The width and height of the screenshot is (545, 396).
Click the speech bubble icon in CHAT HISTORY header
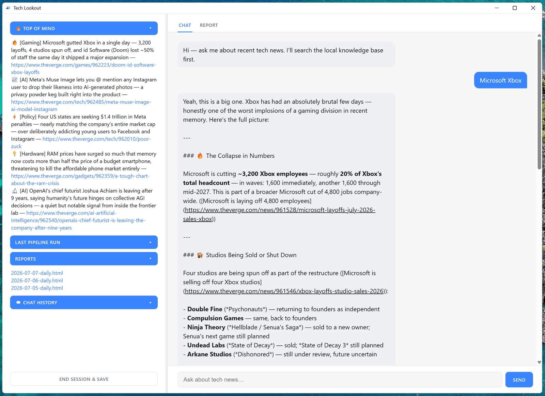[18, 302]
